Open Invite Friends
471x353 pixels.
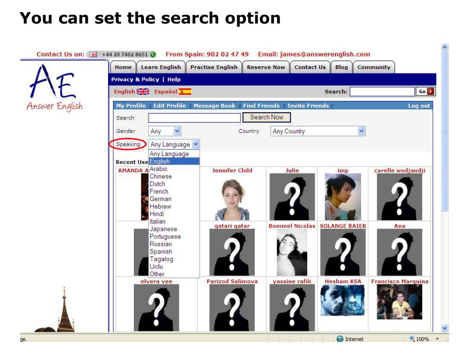click(x=308, y=106)
